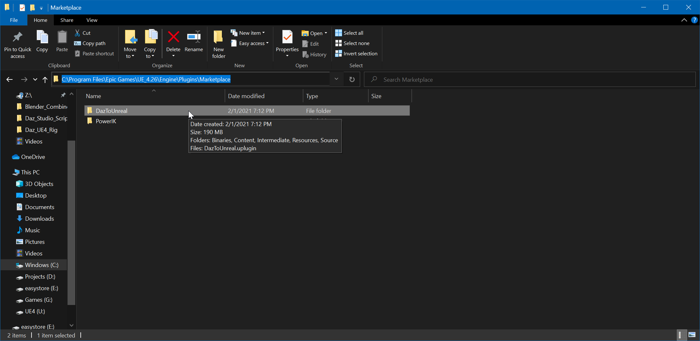Screen dimensions: 700x341
Task: Click the Edit button in Open group
Action: tap(311, 44)
